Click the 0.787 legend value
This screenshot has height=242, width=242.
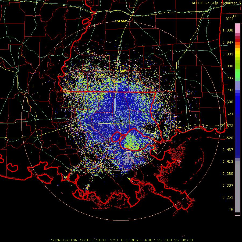pyautogui.click(x=228, y=78)
